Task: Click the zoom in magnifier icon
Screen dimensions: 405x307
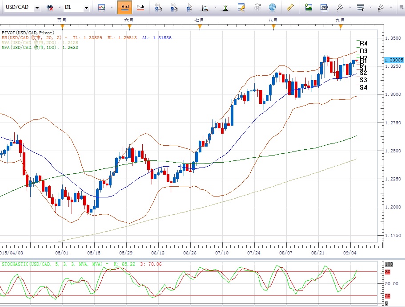Action: [x=158, y=7]
